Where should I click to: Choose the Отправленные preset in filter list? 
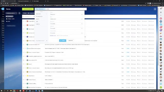[39, 16]
